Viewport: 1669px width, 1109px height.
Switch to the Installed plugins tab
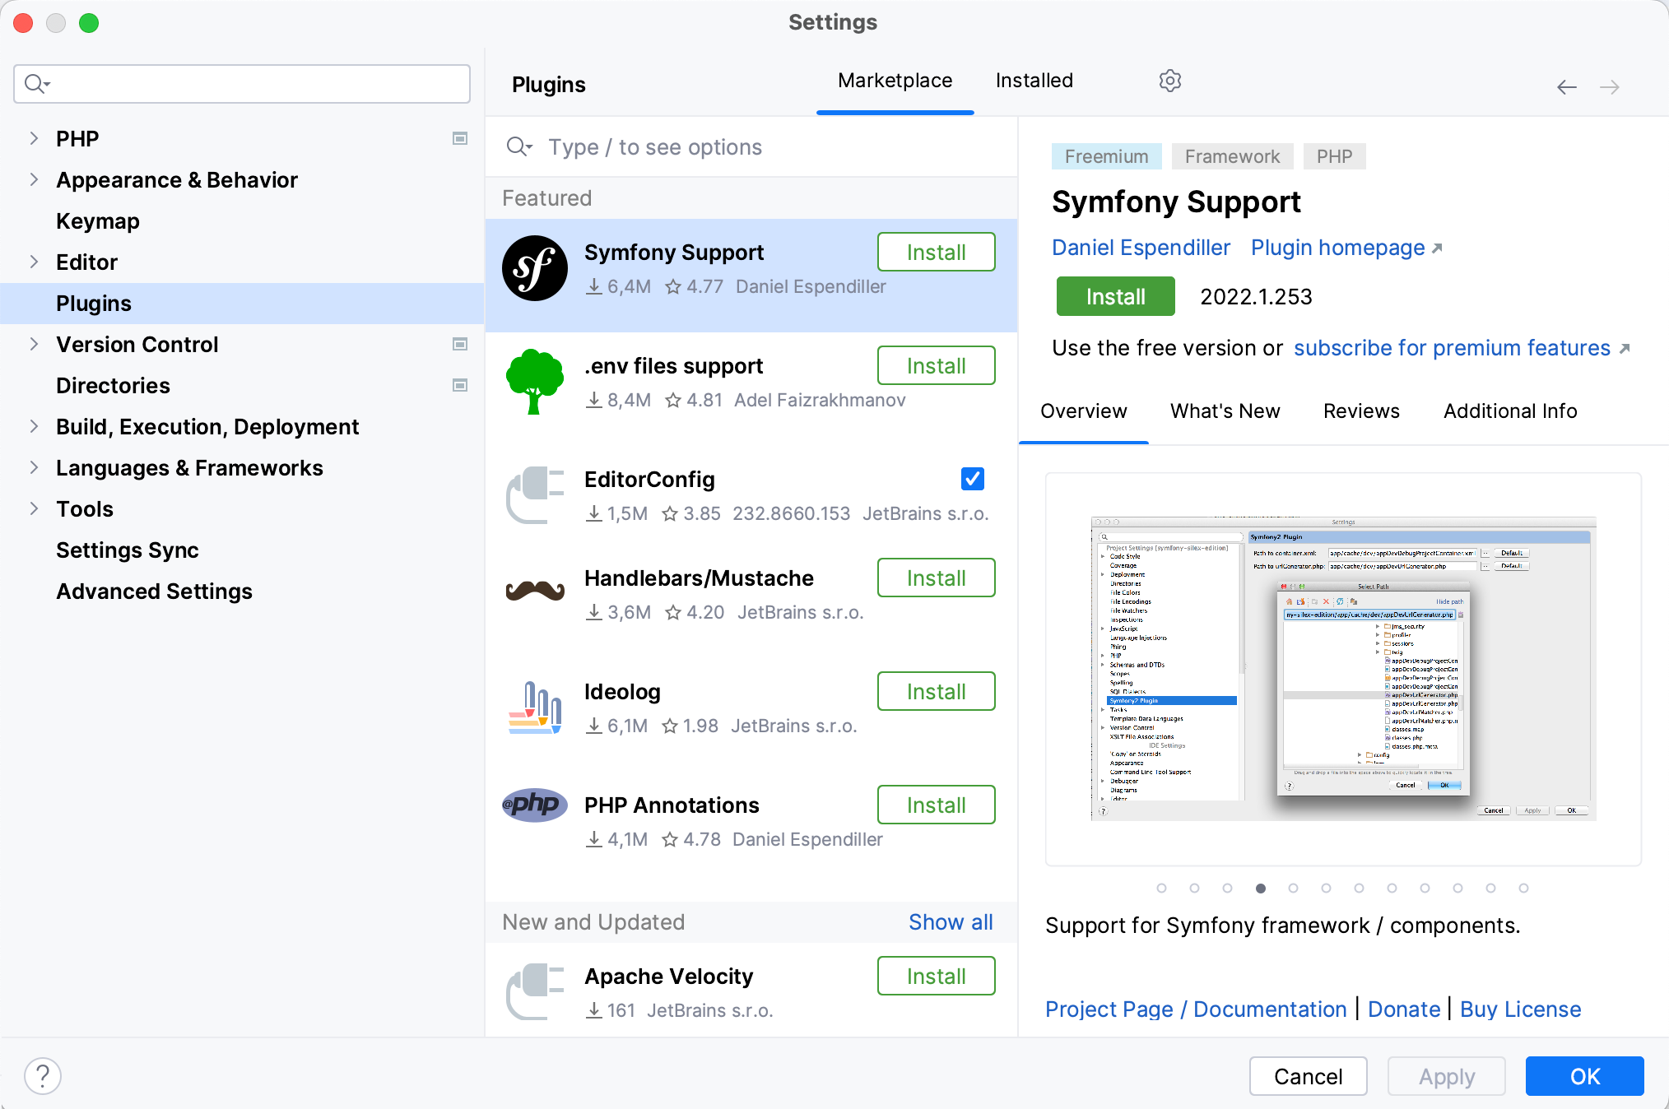[1035, 79]
